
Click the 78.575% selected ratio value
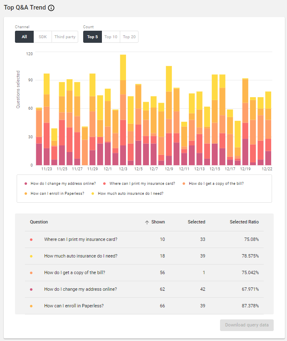click(250, 256)
